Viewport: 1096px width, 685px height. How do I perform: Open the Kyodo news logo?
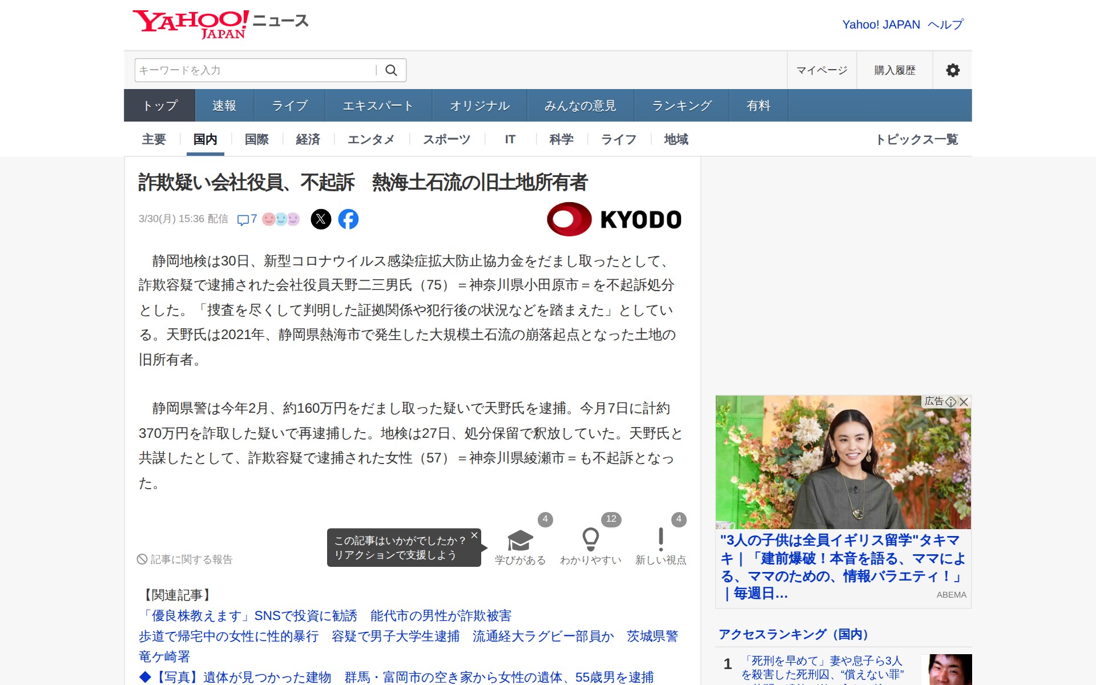click(x=614, y=219)
